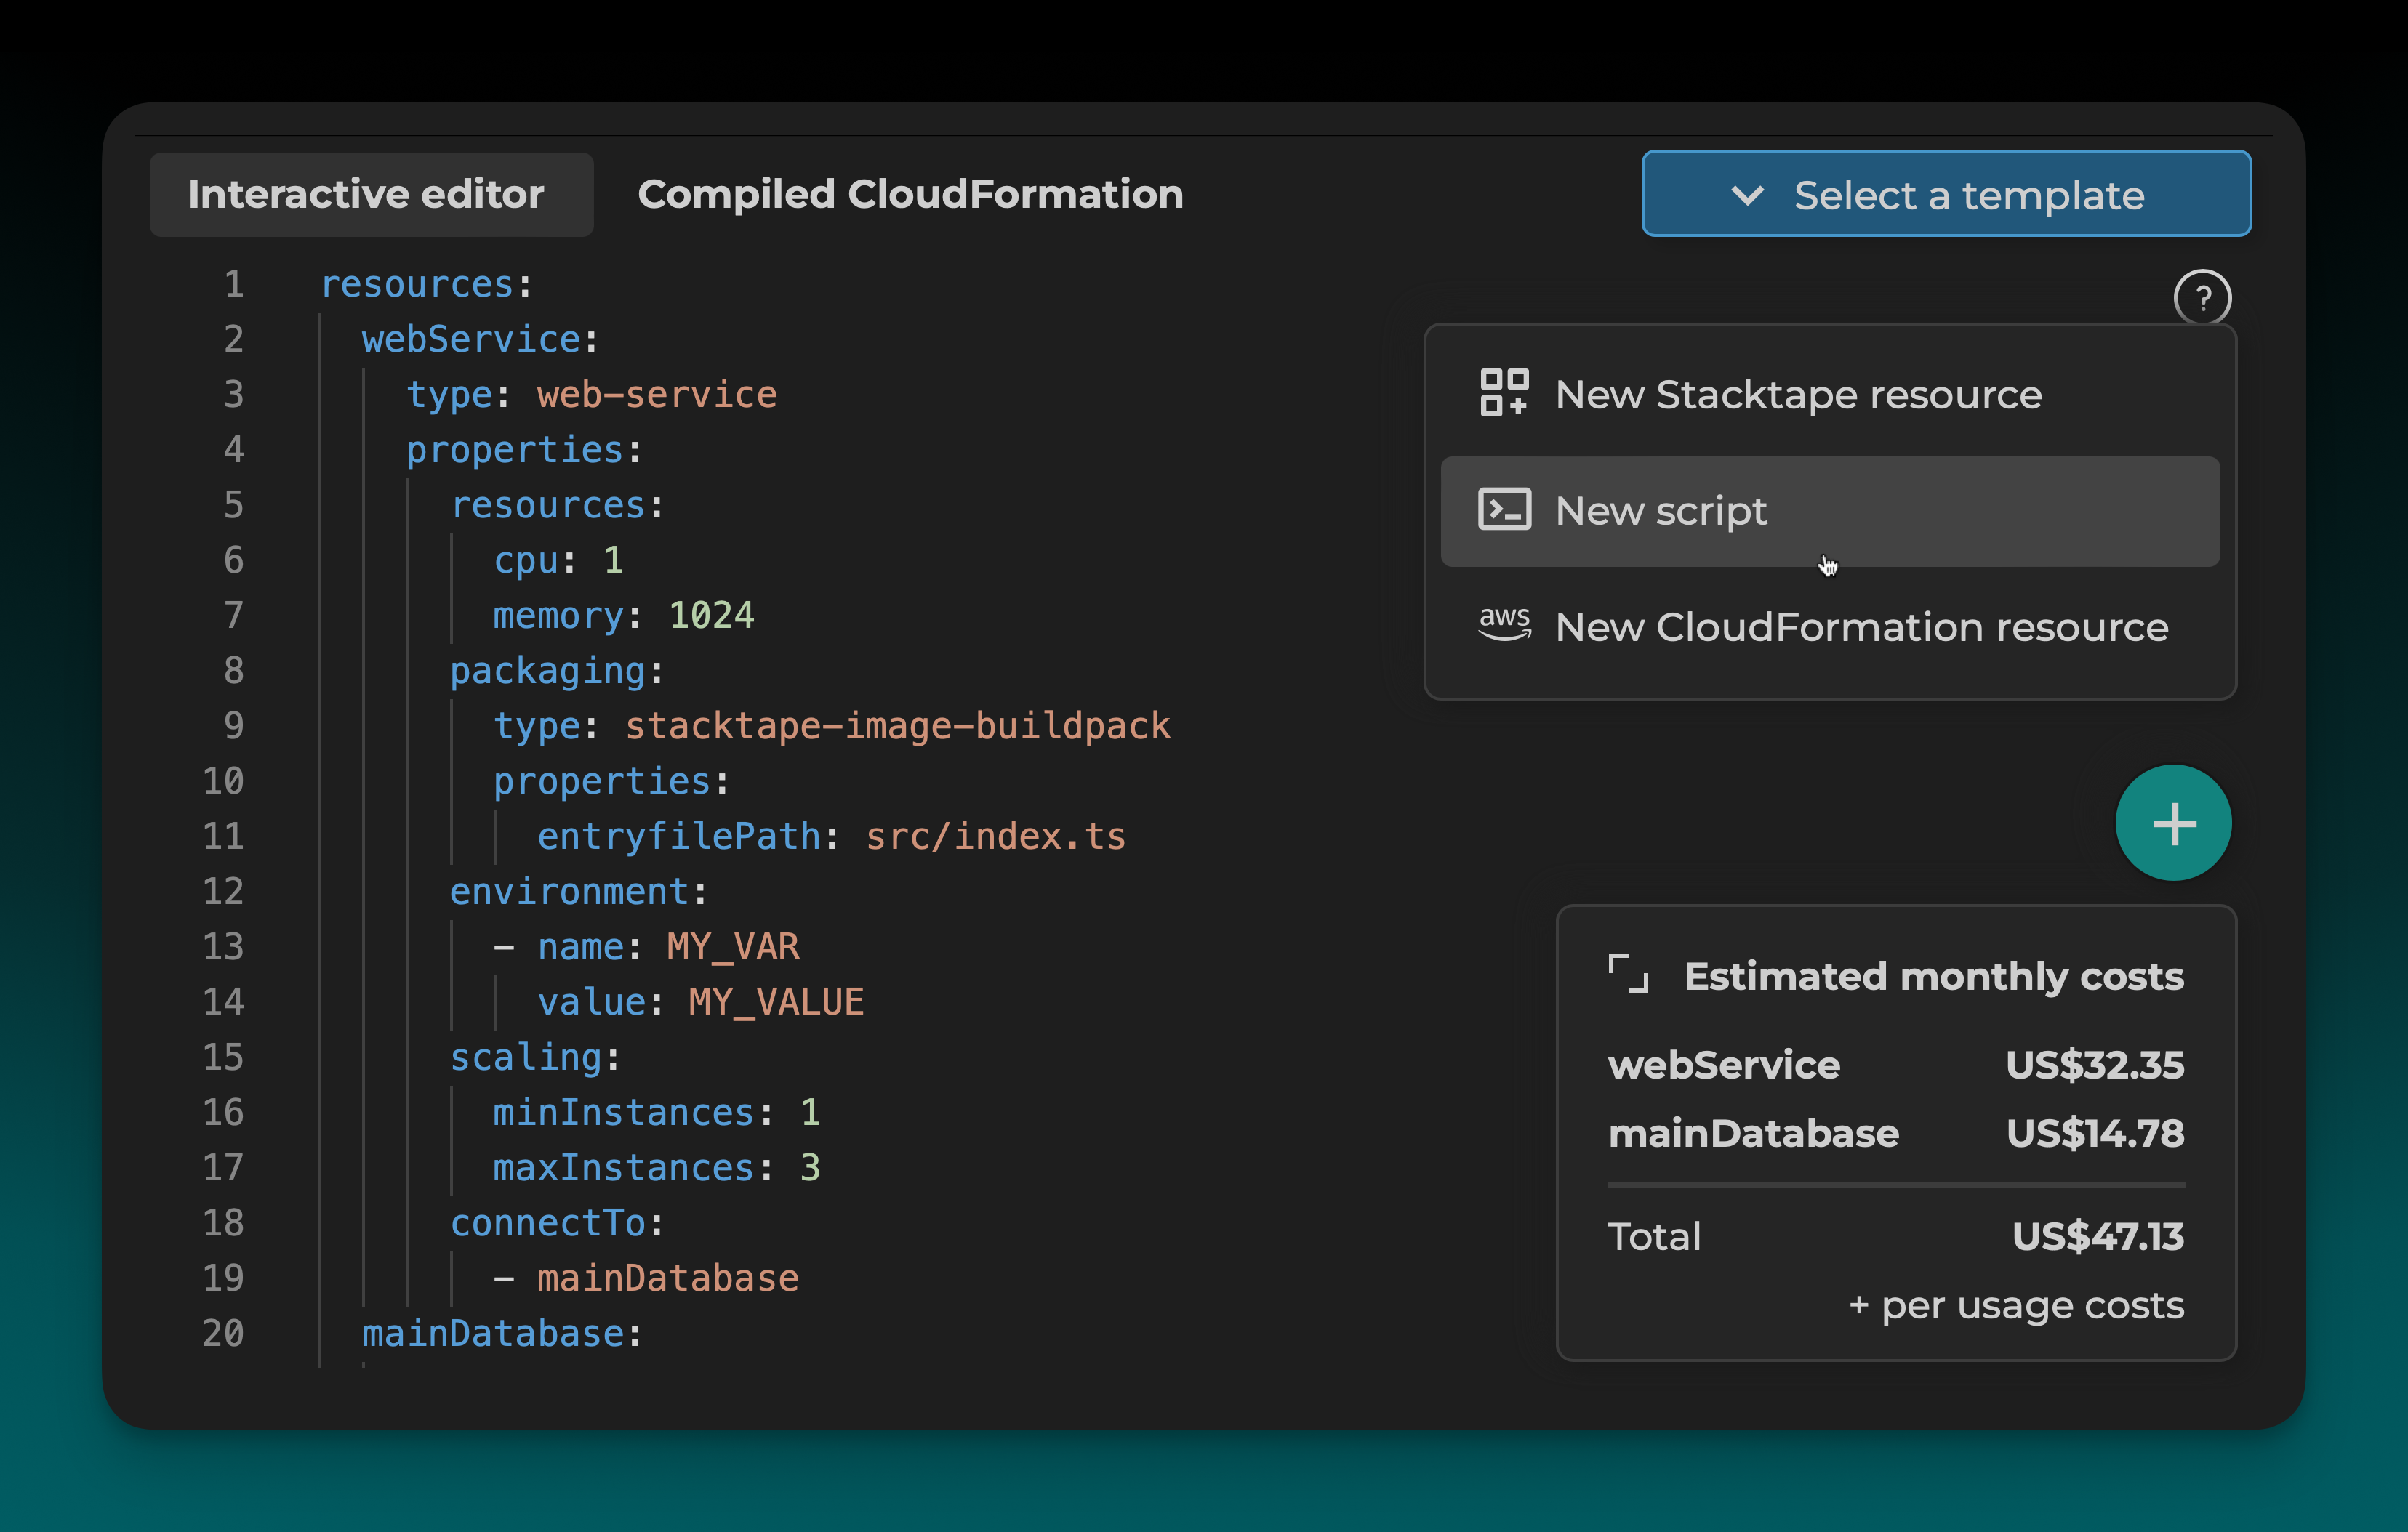Click the webService cost row label
The height and width of the screenshot is (1532, 2408).
pyautogui.click(x=1724, y=1065)
